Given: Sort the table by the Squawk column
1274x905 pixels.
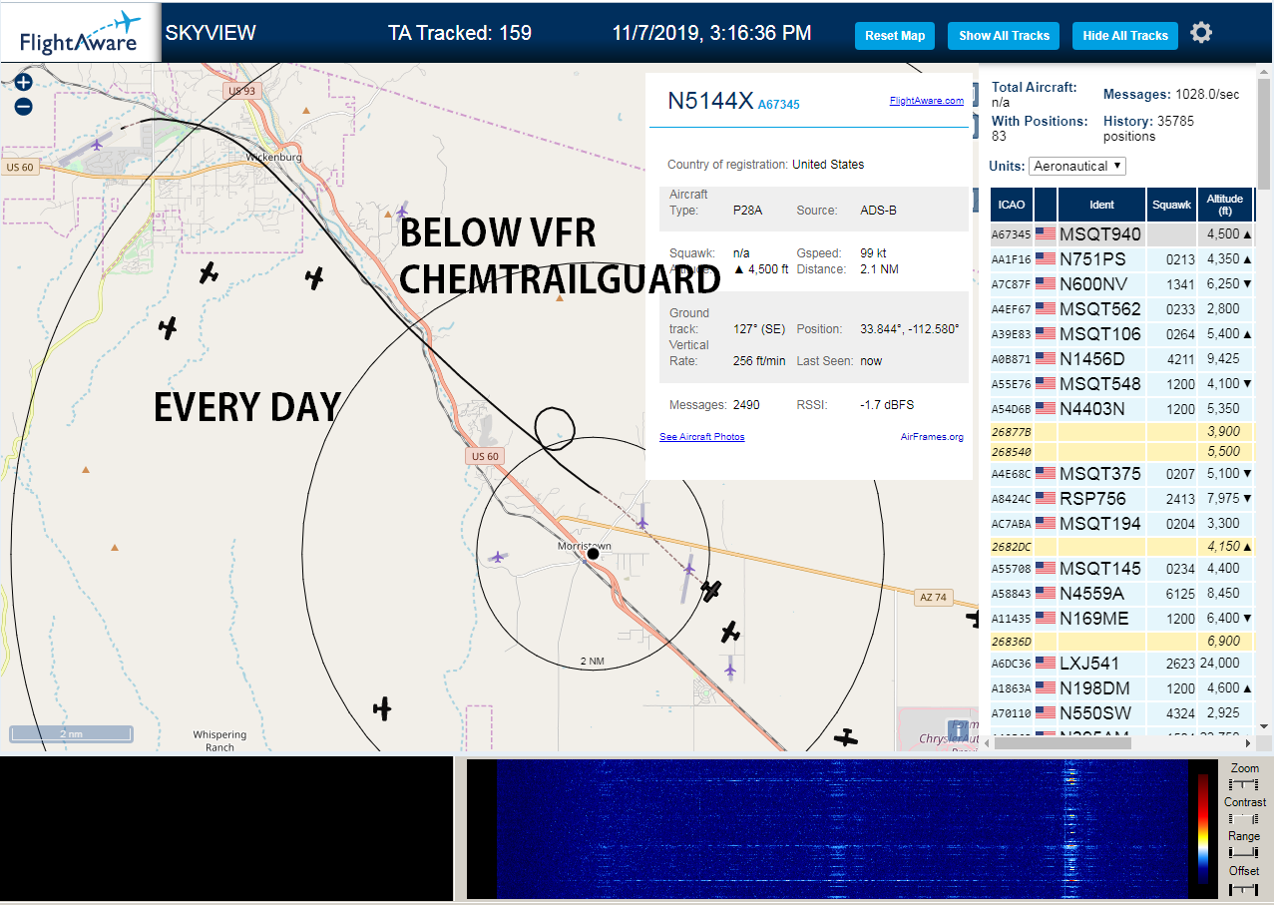Looking at the screenshot, I should click(1171, 205).
